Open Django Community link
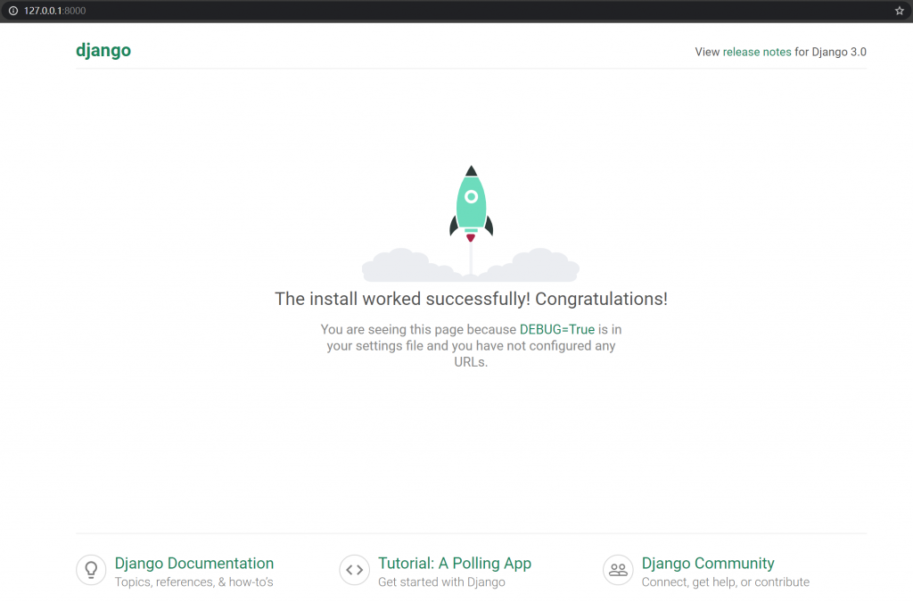The height and width of the screenshot is (602, 913). (x=708, y=563)
